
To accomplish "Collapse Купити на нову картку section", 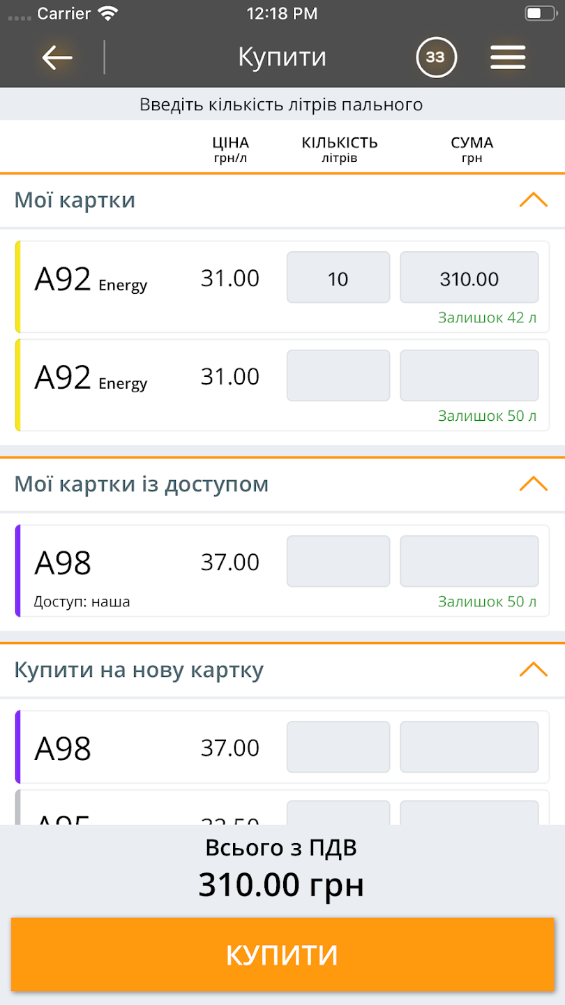I will coord(534,670).
